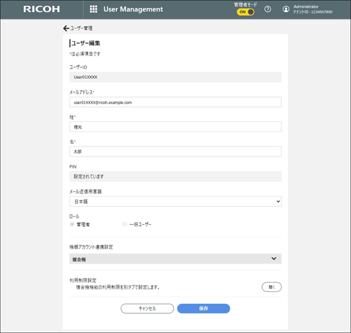Click the キャンセル cancel button
The image size is (351, 333).
click(147, 308)
